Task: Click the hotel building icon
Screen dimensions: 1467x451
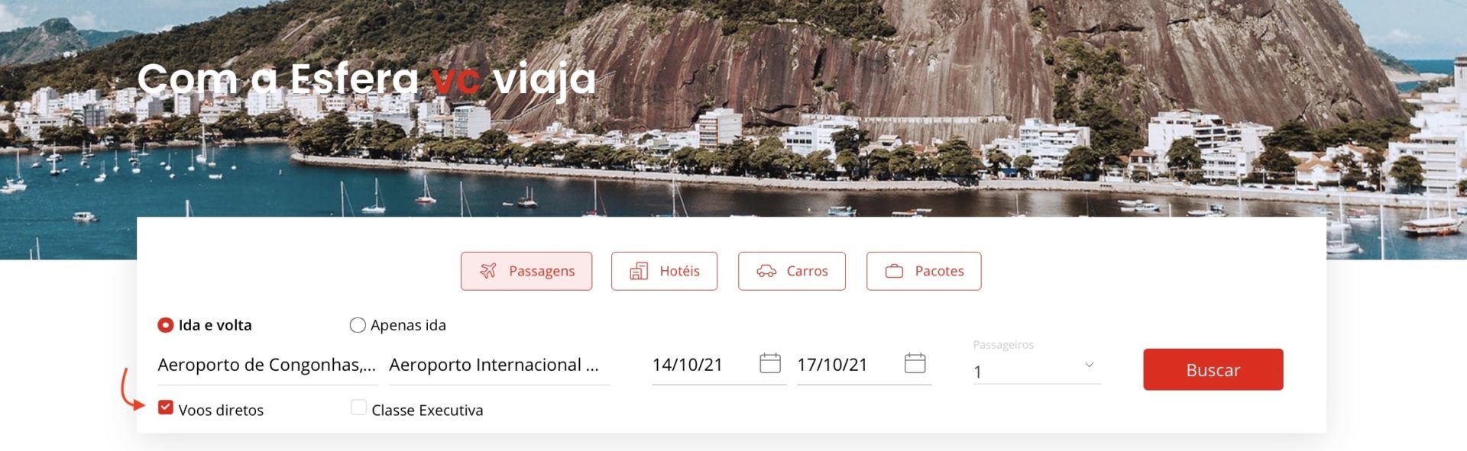Action: click(639, 271)
